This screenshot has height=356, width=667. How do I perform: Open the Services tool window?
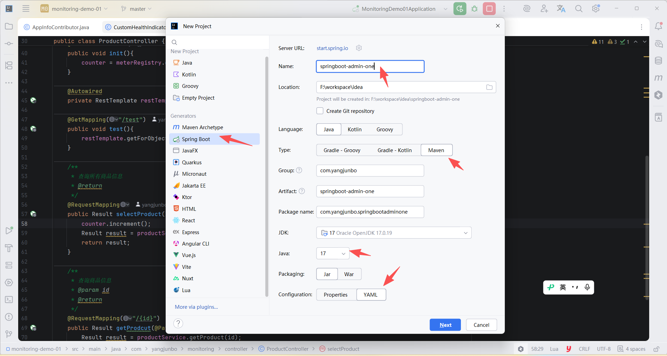click(x=9, y=282)
